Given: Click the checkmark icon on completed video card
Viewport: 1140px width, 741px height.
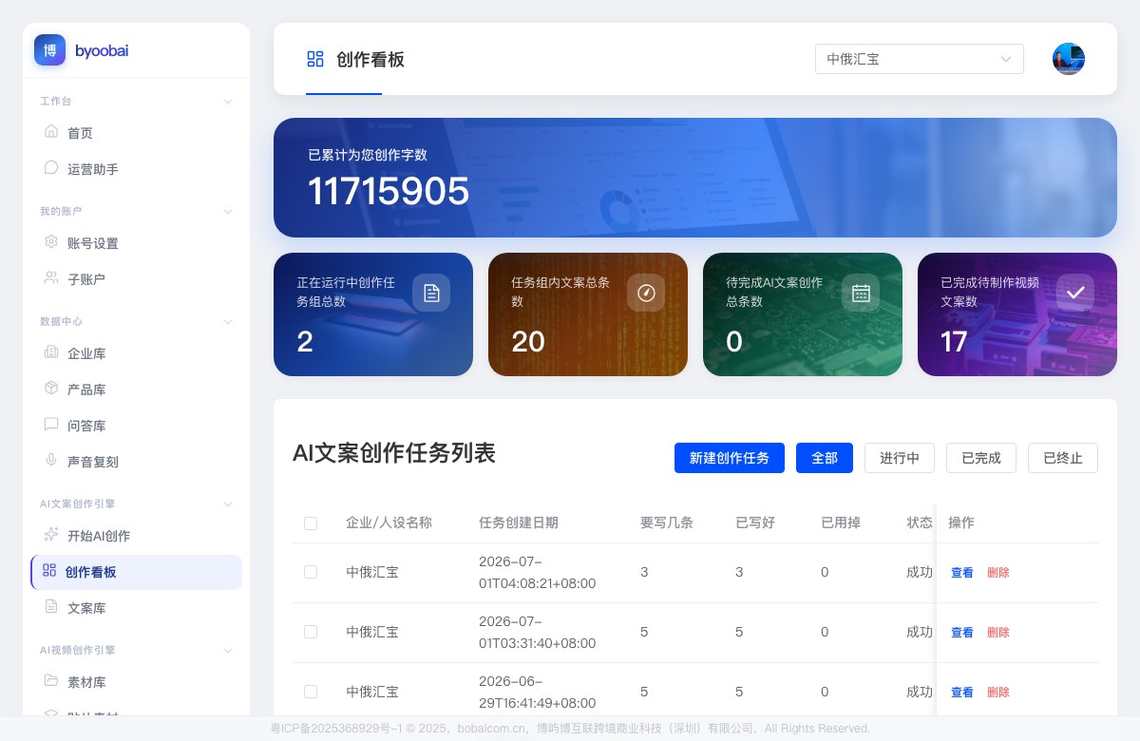Looking at the screenshot, I should pyautogui.click(x=1075, y=293).
